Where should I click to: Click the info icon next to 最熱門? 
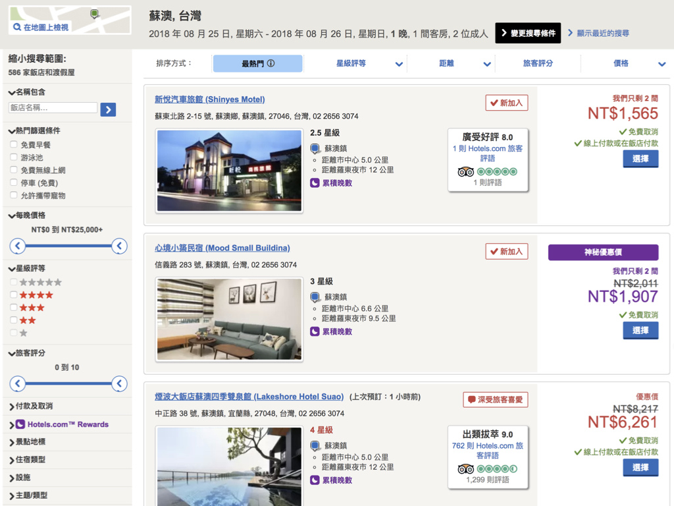pyautogui.click(x=271, y=63)
